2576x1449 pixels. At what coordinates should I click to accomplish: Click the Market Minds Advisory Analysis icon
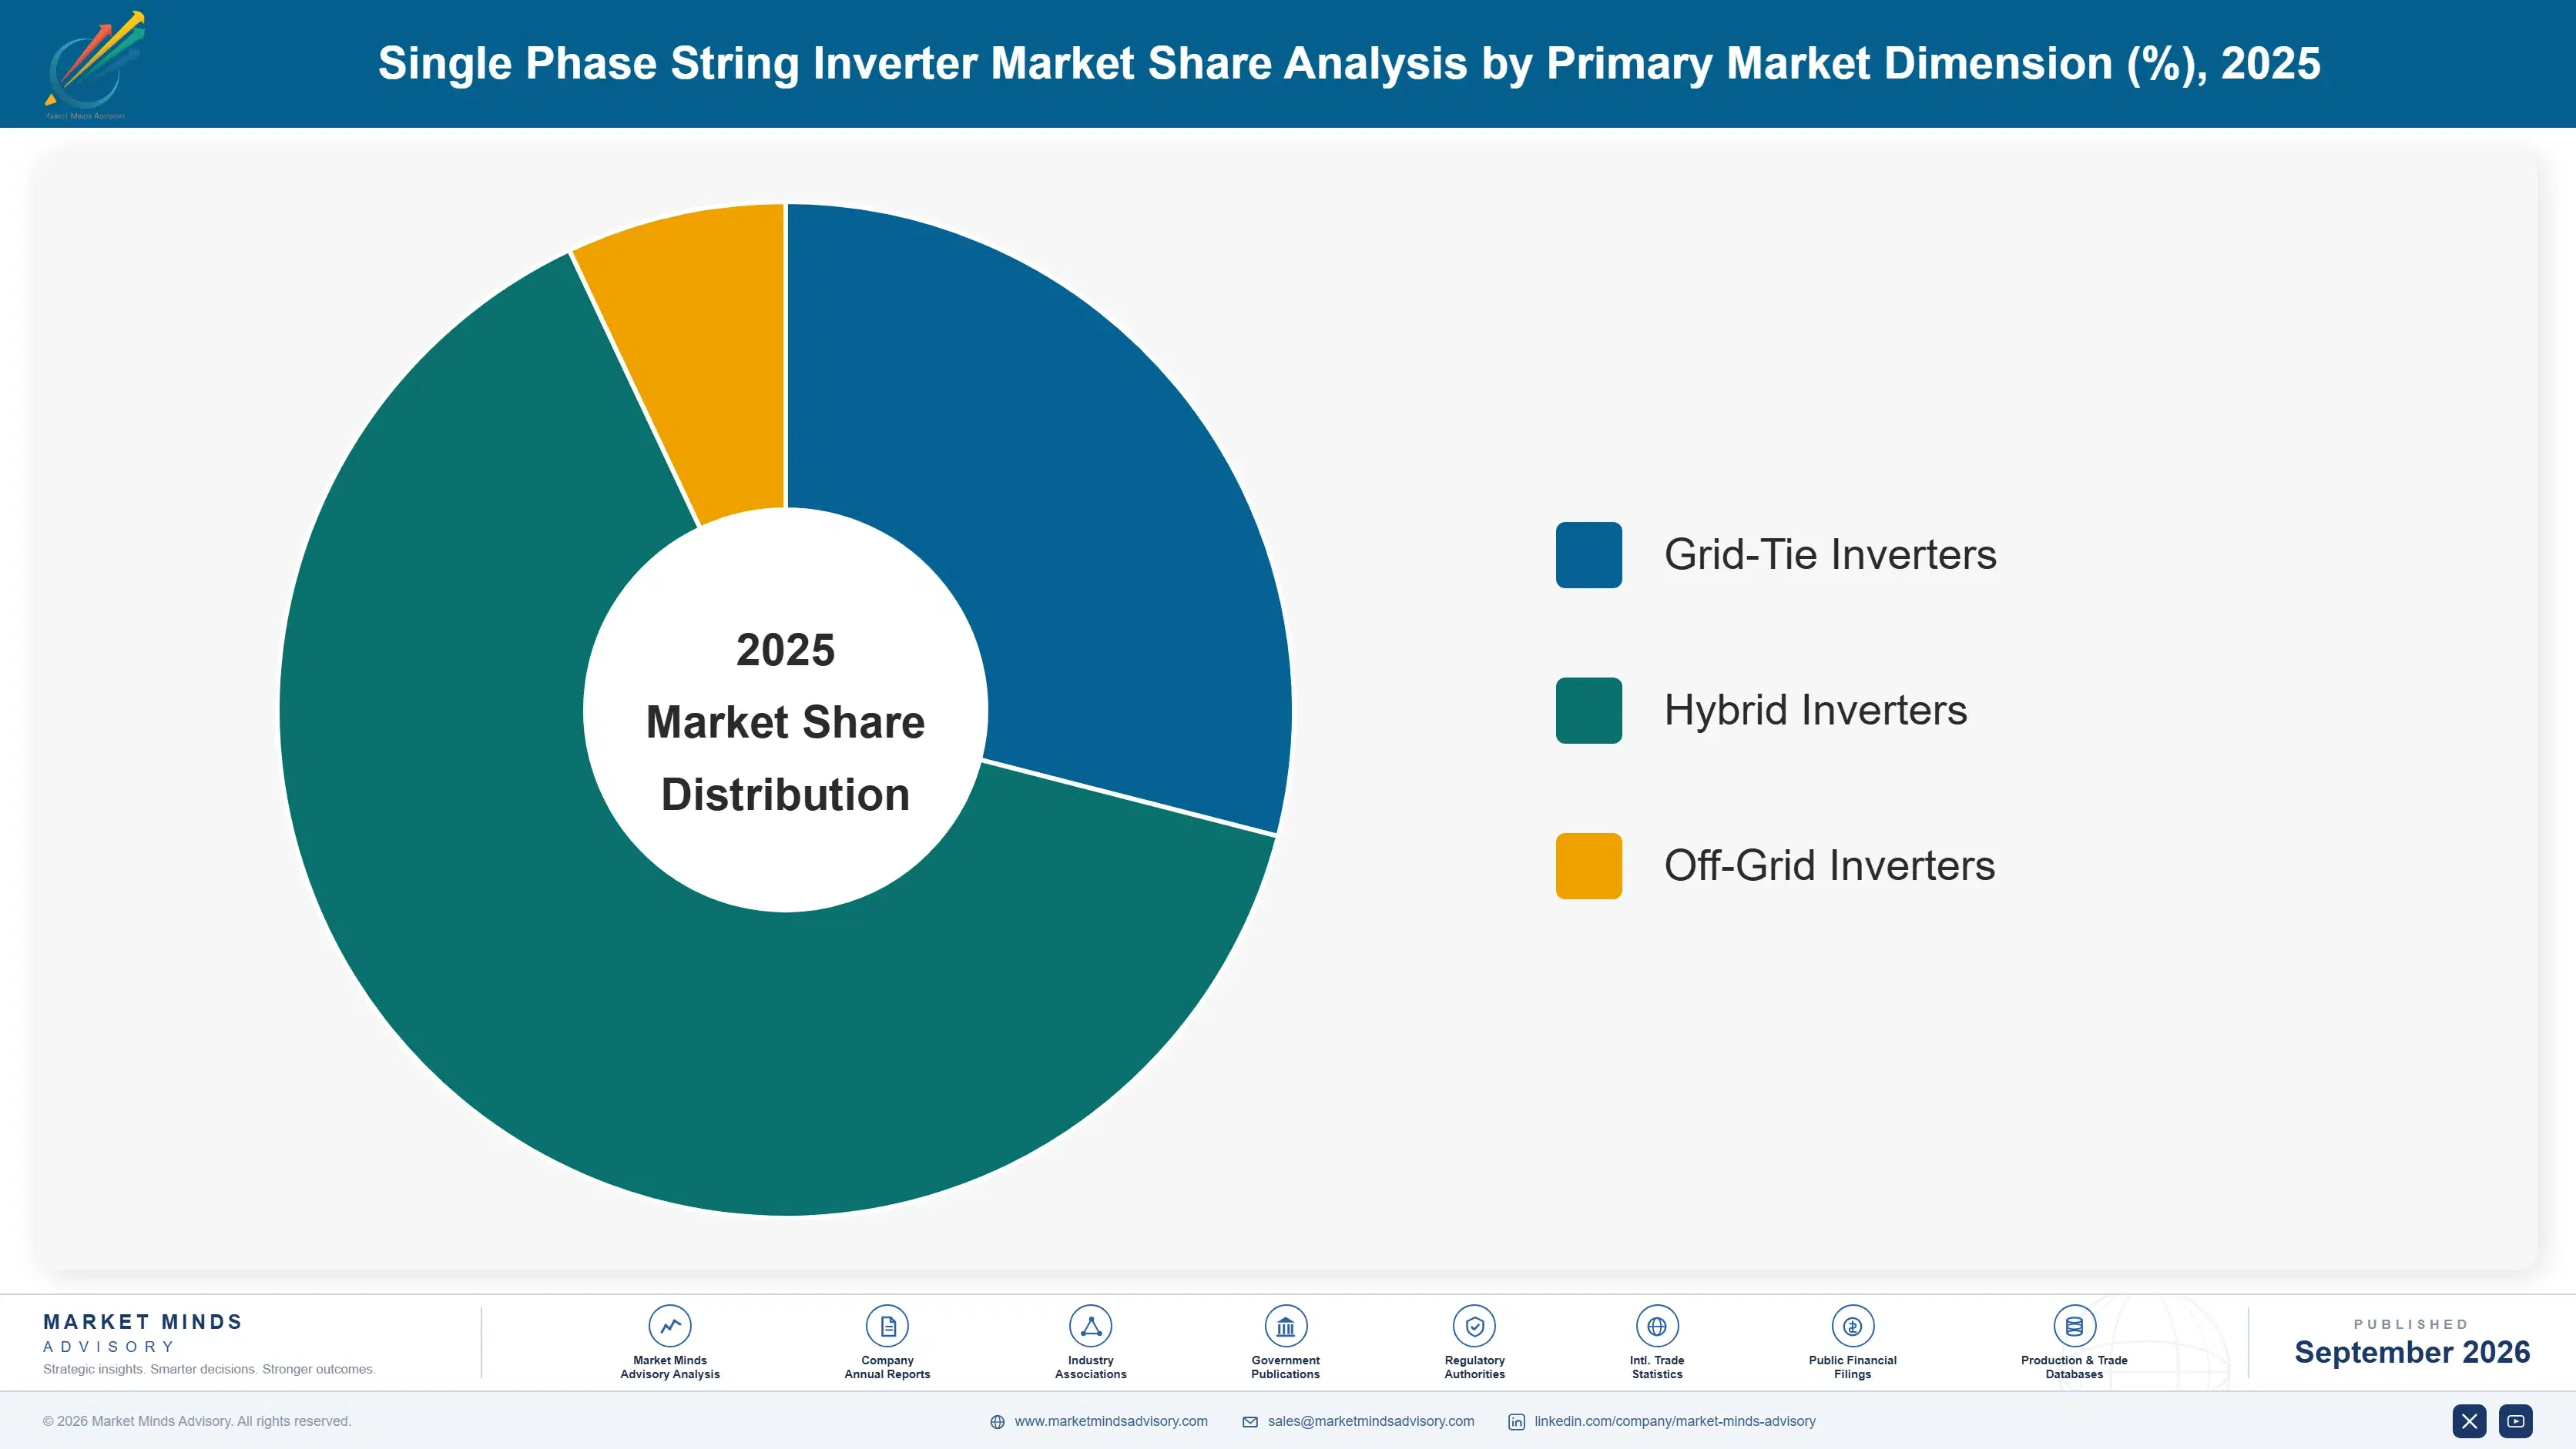[x=669, y=1326]
